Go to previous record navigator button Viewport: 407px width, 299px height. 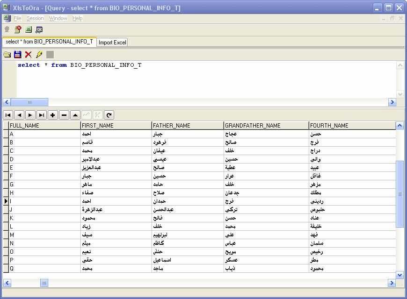coord(19,115)
